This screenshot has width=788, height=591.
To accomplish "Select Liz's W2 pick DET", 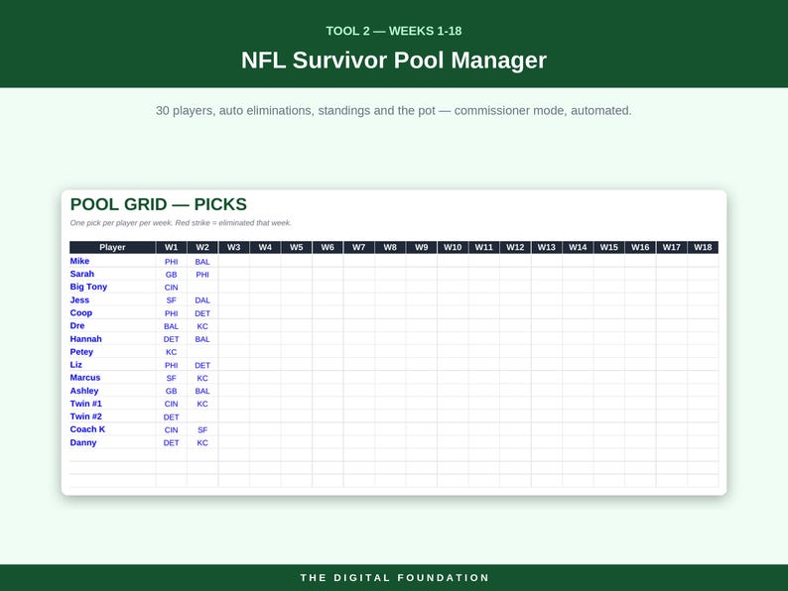I will pos(202,366).
